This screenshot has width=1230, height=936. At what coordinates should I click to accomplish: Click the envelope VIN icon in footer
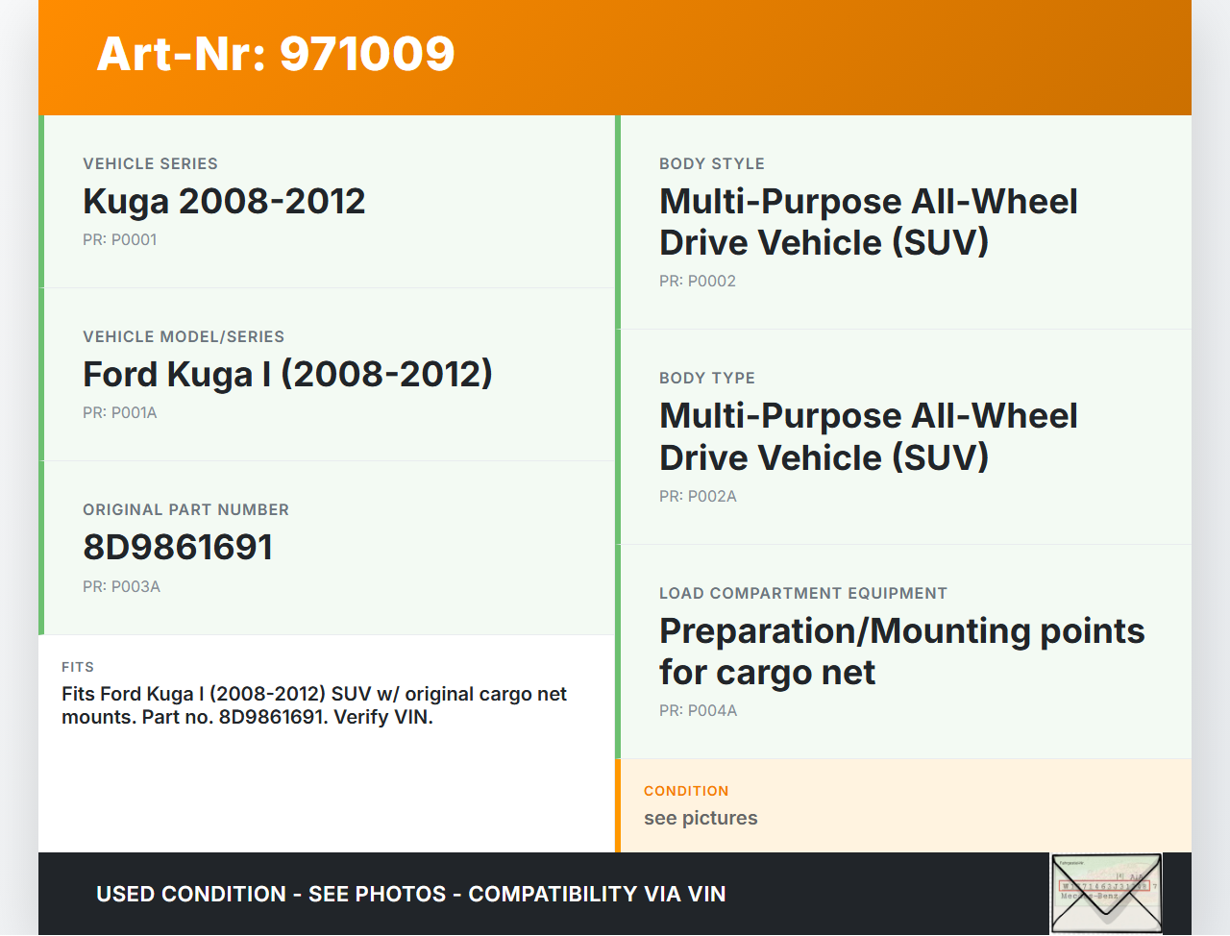(1105, 893)
